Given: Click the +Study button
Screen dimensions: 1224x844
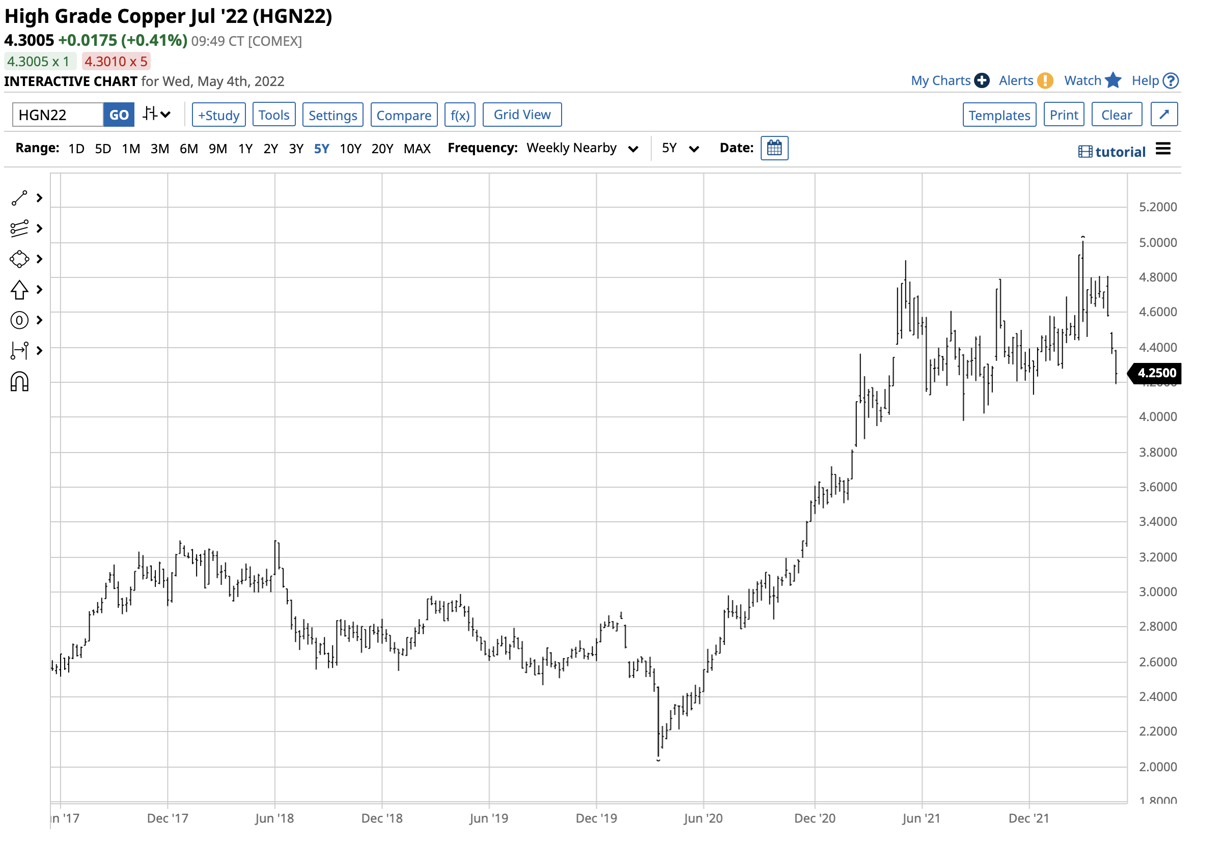Looking at the screenshot, I should pos(219,115).
